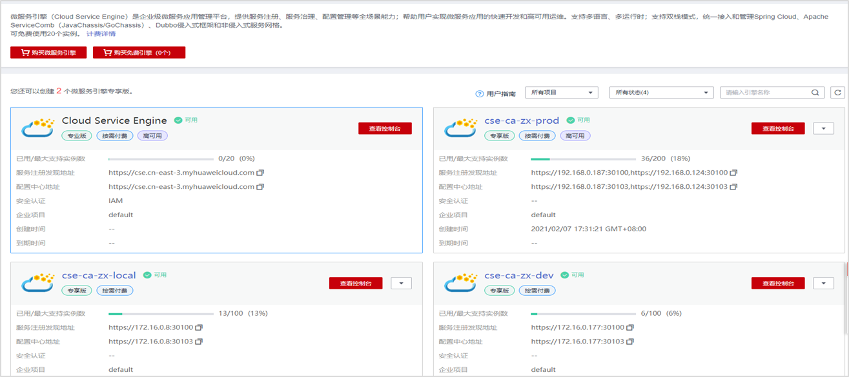This screenshot has width=849, height=377.
Task: Click the 36/200 instance usage bar
Action: (x=584, y=159)
